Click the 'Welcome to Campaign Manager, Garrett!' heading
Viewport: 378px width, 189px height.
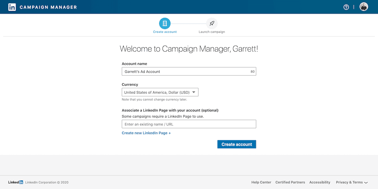[x=189, y=49]
